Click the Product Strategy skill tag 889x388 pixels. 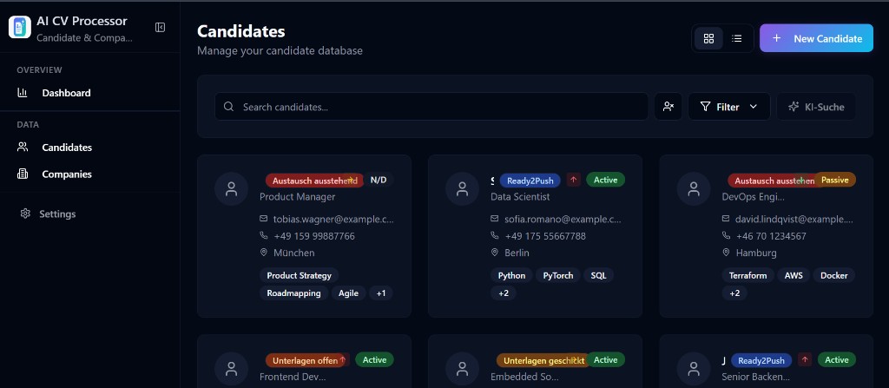click(x=299, y=276)
